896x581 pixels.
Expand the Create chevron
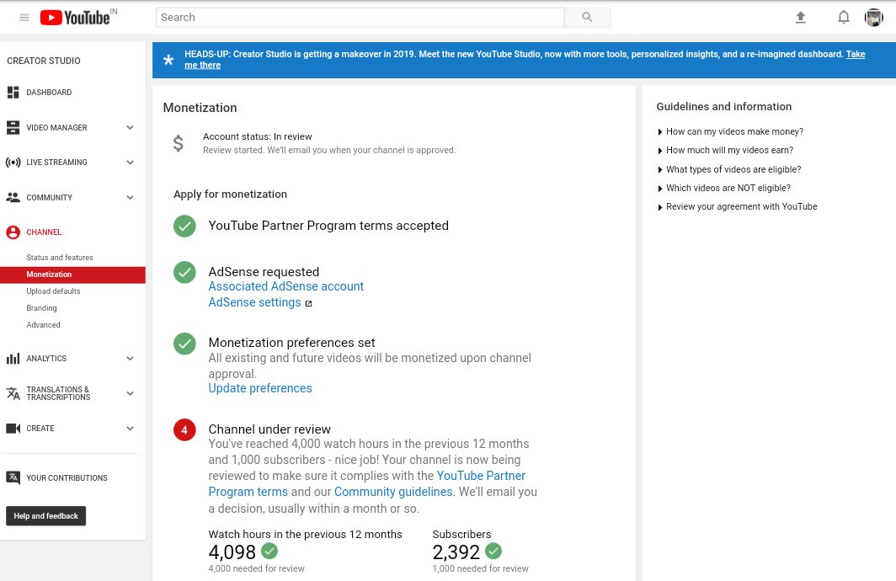131,429
